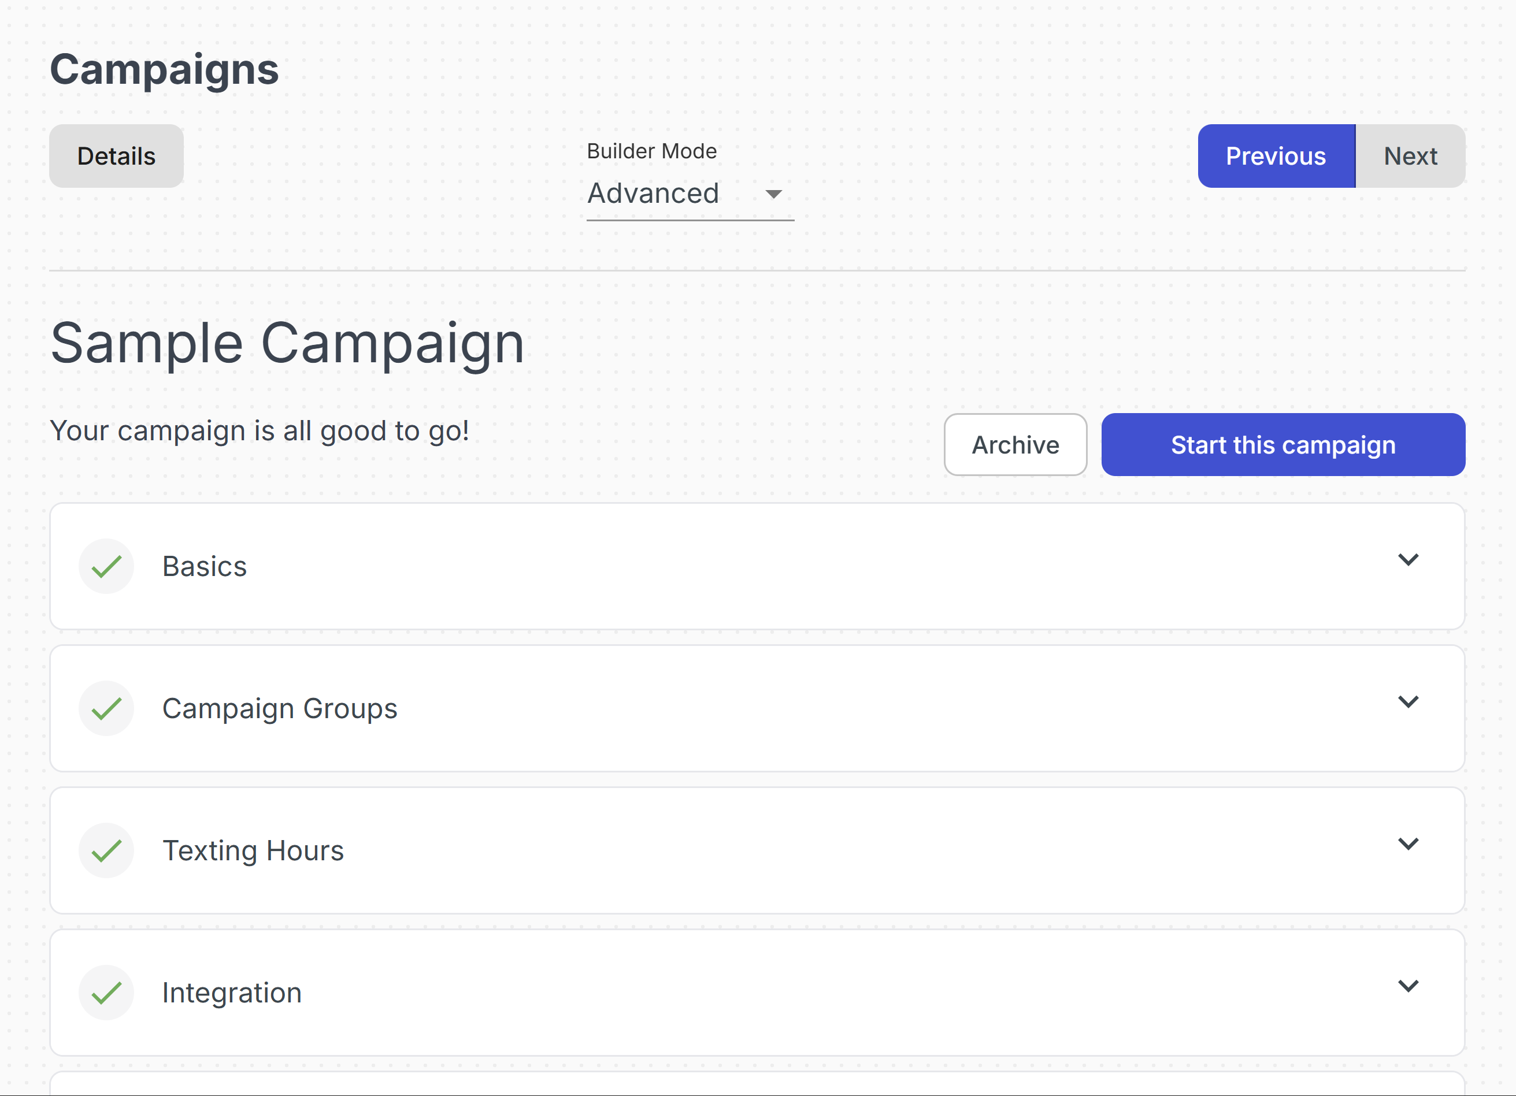Expand the Campaign Groups section chevron

(x=1408, y=702)
